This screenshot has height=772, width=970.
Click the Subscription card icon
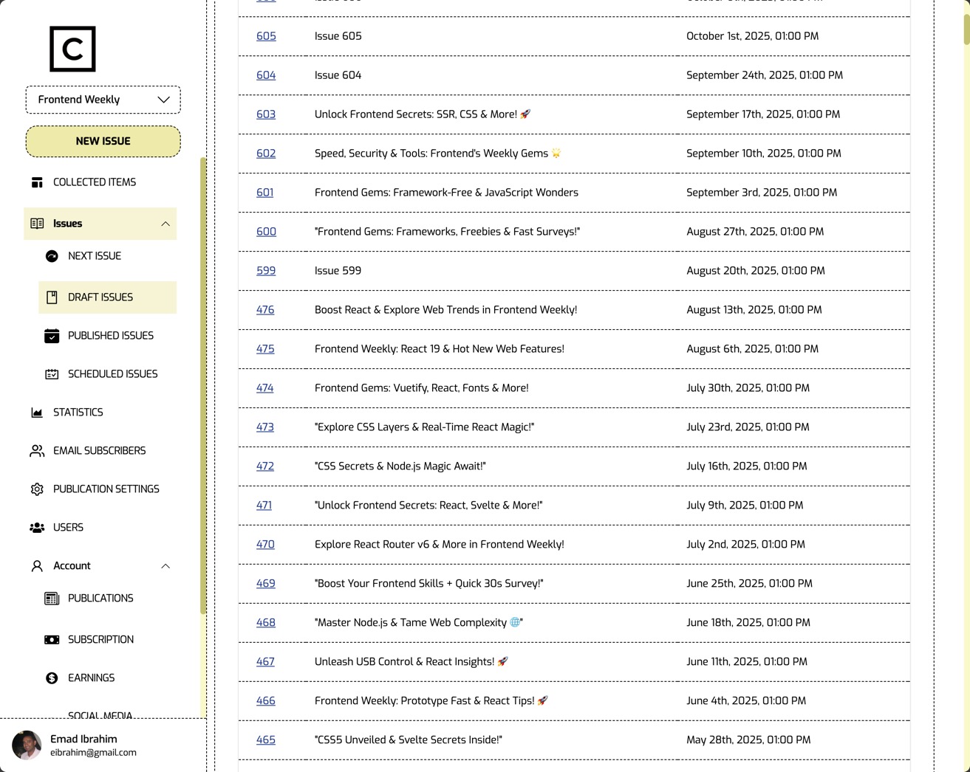click(x=52, y=639)
